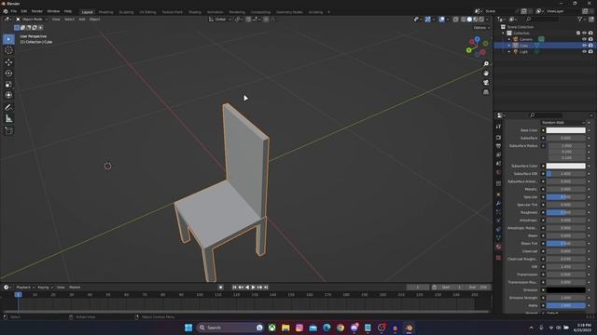Screen dimensions: 597x335
Task: Click the Base Color swatch
Action: pyautogui.click(x=566, y=130)
